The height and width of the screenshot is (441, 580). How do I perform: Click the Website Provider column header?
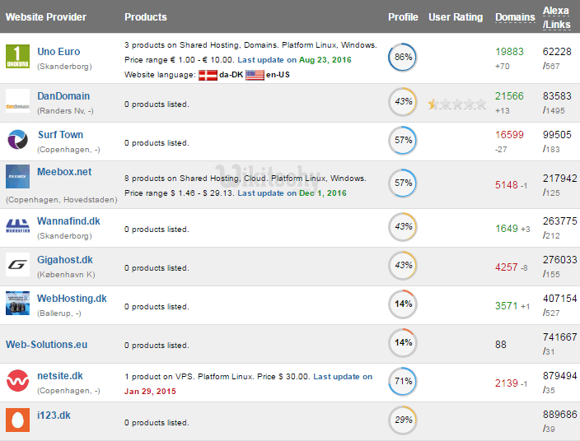coord(46,17)
